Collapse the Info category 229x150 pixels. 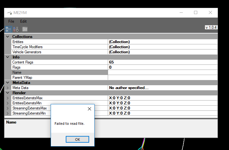[8, 57]
